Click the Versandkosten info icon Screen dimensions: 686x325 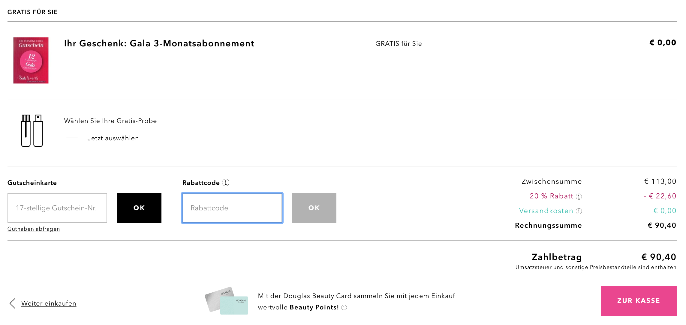[x=579, y=211]
